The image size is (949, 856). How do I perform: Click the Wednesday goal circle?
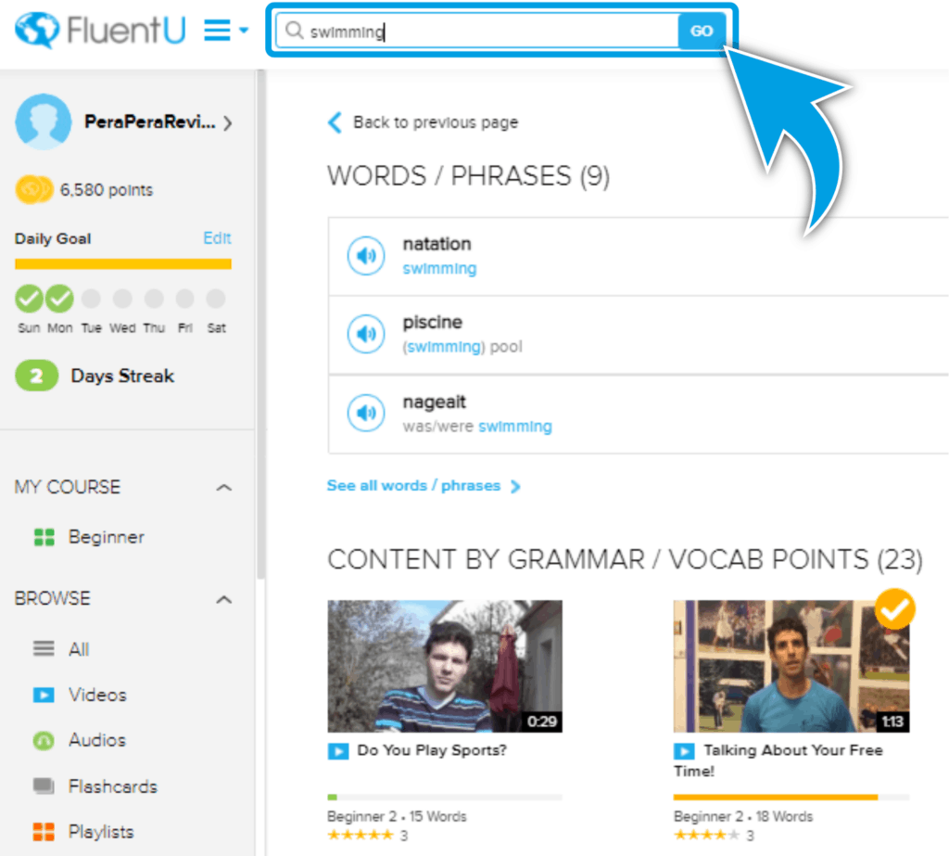(122, 299)
